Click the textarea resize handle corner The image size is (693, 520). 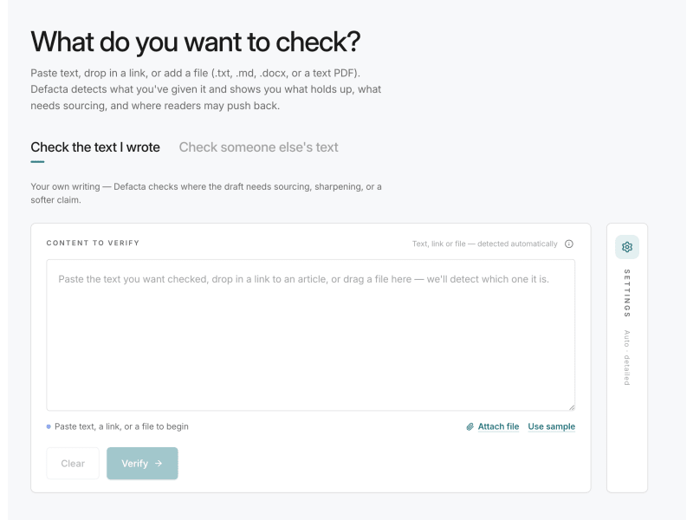(x=572, y=407)
